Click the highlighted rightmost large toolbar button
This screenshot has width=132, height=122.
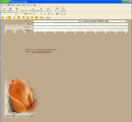tap(63, 9)
